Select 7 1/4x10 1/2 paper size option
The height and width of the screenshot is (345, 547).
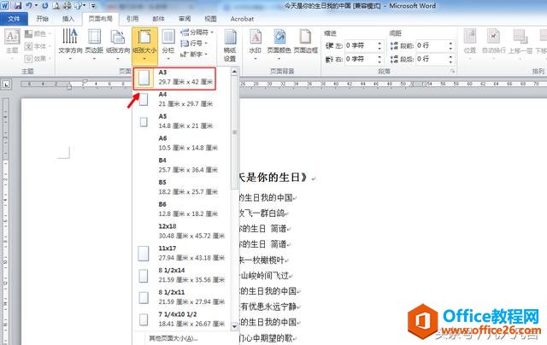pyautogui.click(x=181, y=319)
